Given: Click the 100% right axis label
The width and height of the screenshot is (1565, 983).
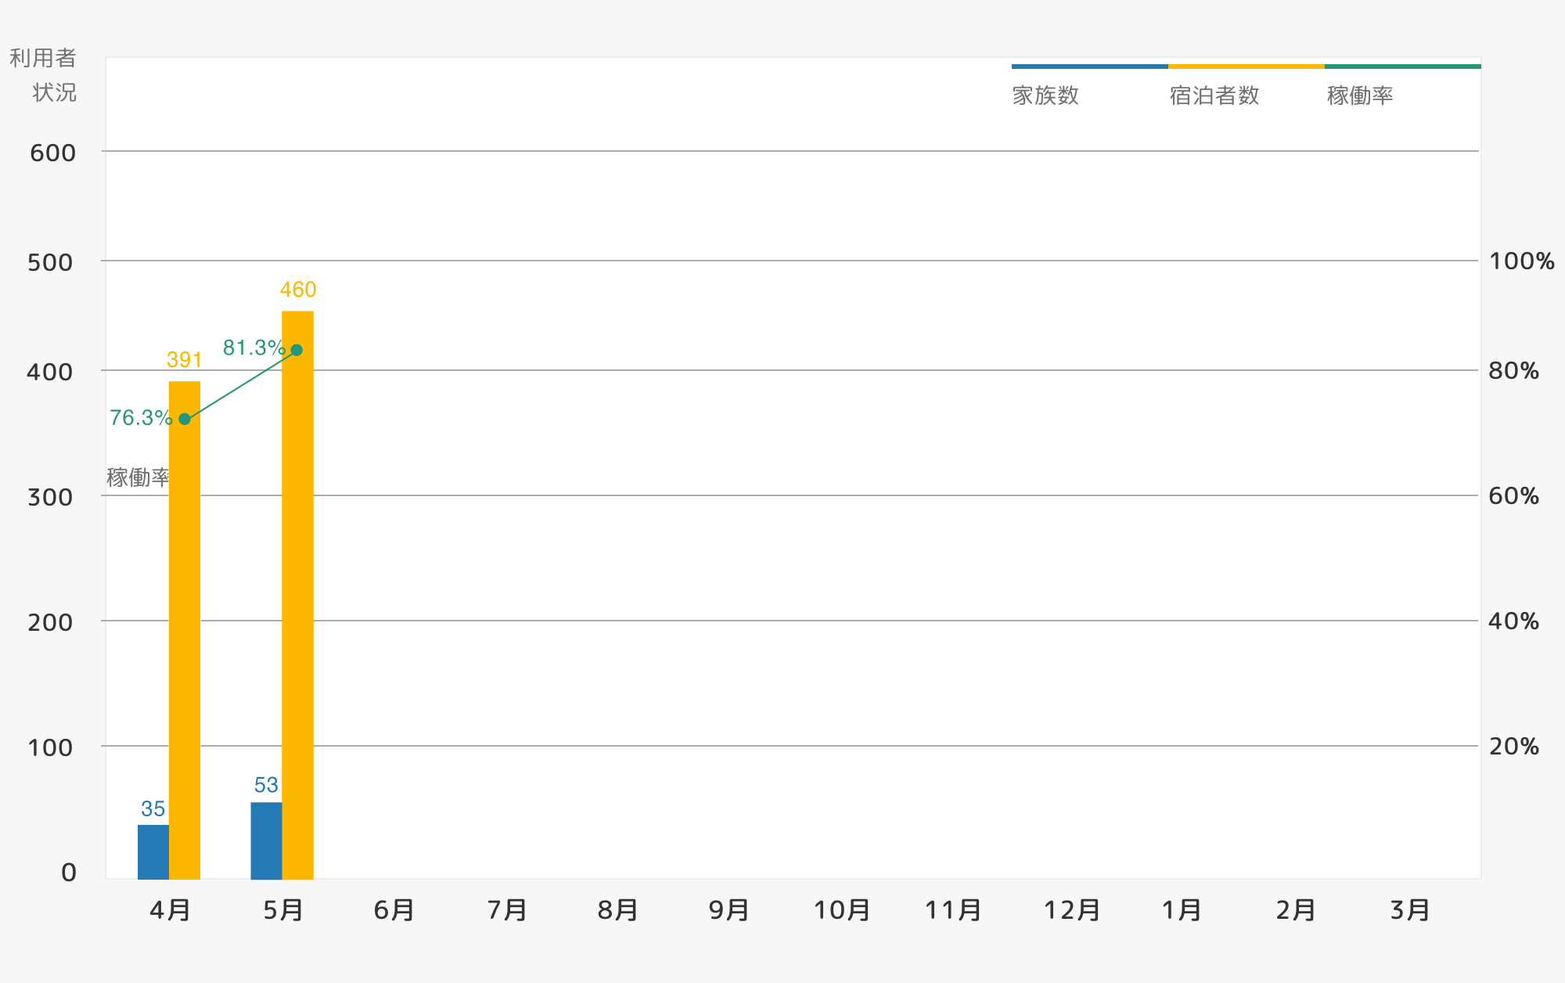Looking at the screenshot, I should point(1521,261).
